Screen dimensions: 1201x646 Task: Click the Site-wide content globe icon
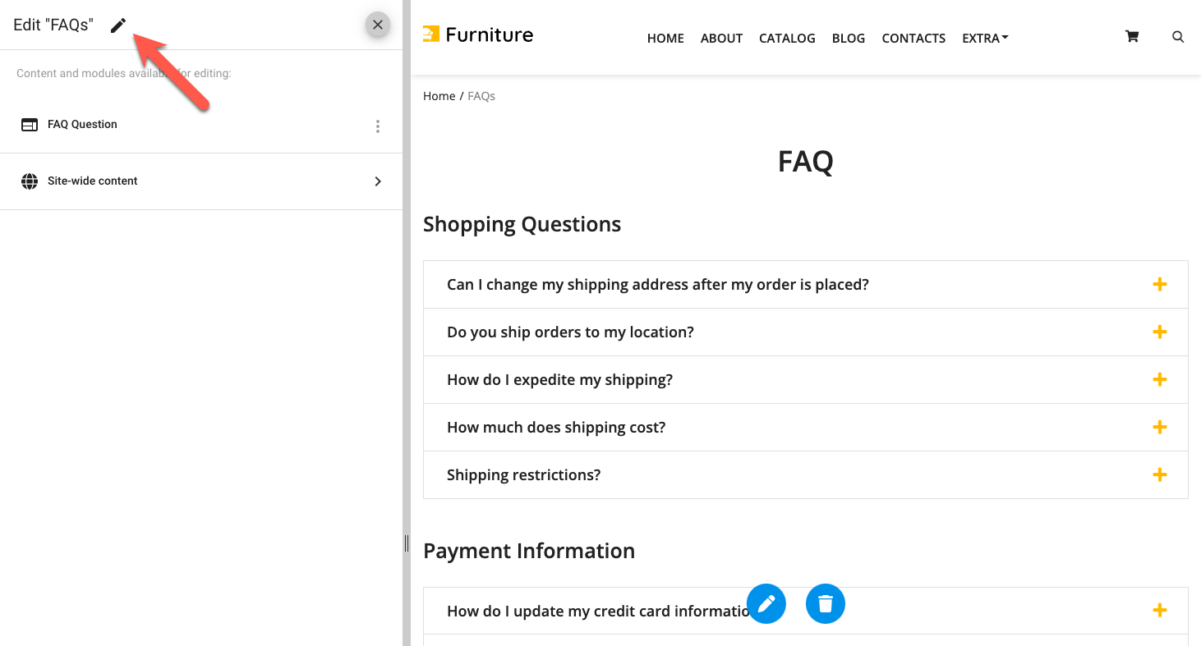[x=30, y=181]
